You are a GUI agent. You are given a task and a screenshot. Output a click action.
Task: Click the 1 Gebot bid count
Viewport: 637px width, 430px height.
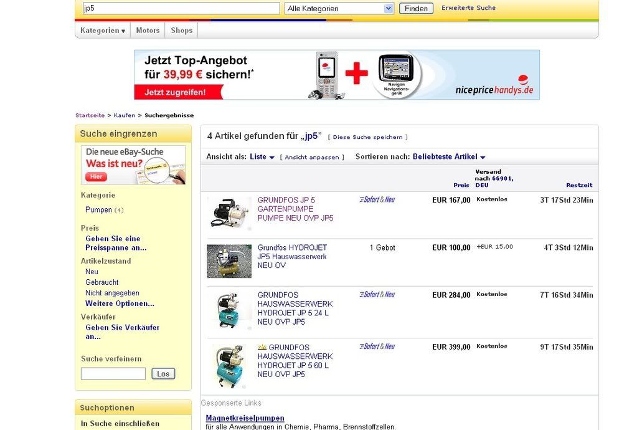[382, 247]
